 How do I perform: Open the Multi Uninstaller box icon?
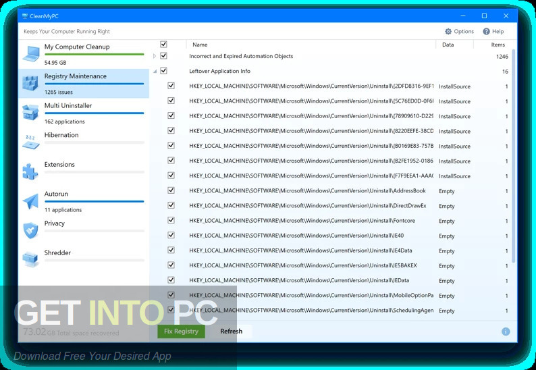[30, 113]
